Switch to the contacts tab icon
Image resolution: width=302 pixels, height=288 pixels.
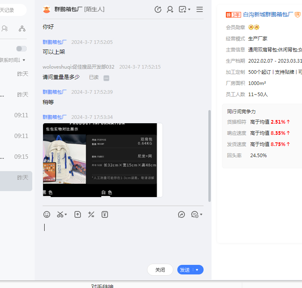(x=5, y=28)
